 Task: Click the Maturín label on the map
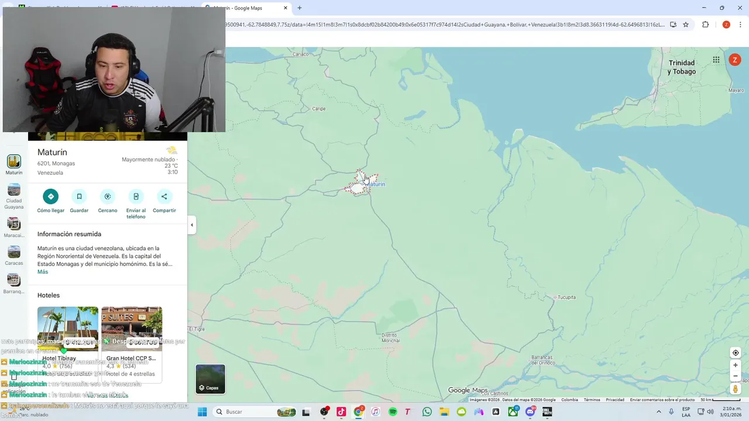click(x=374, y=184)
